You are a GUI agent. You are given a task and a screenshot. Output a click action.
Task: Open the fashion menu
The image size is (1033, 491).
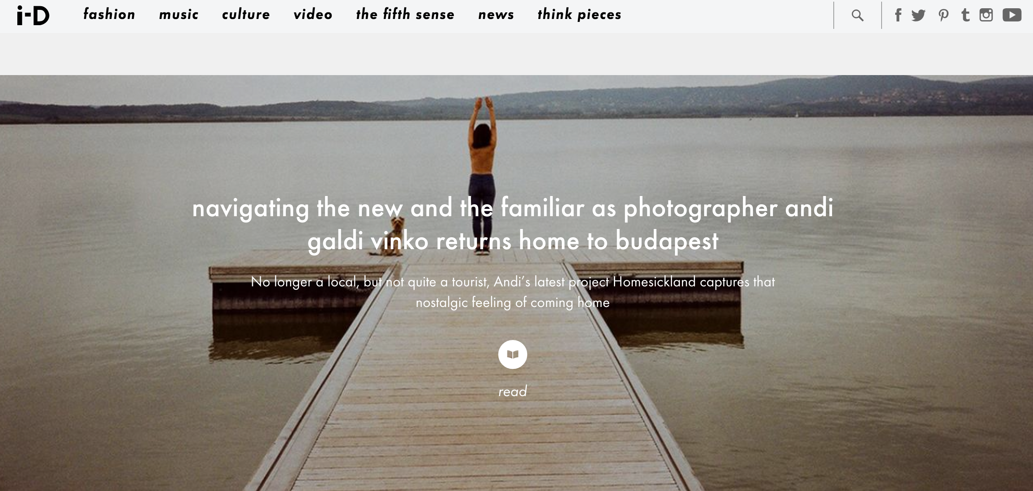(x=109, y=14)
